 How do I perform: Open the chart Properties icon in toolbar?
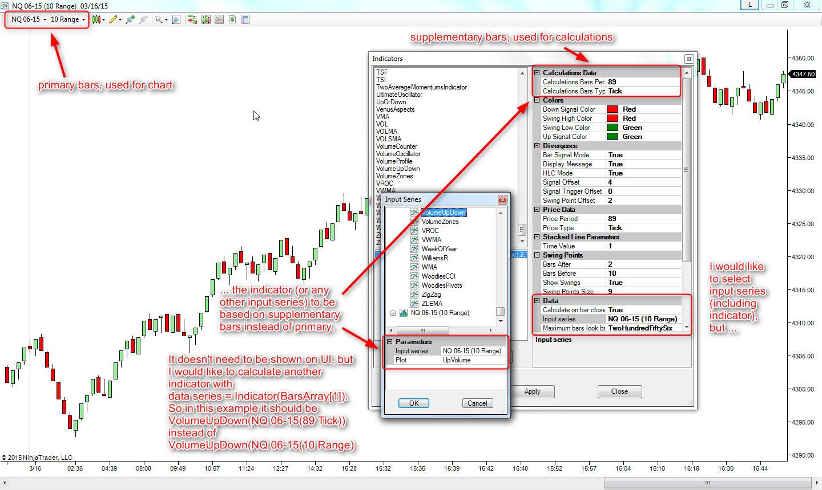pos(245,19)
